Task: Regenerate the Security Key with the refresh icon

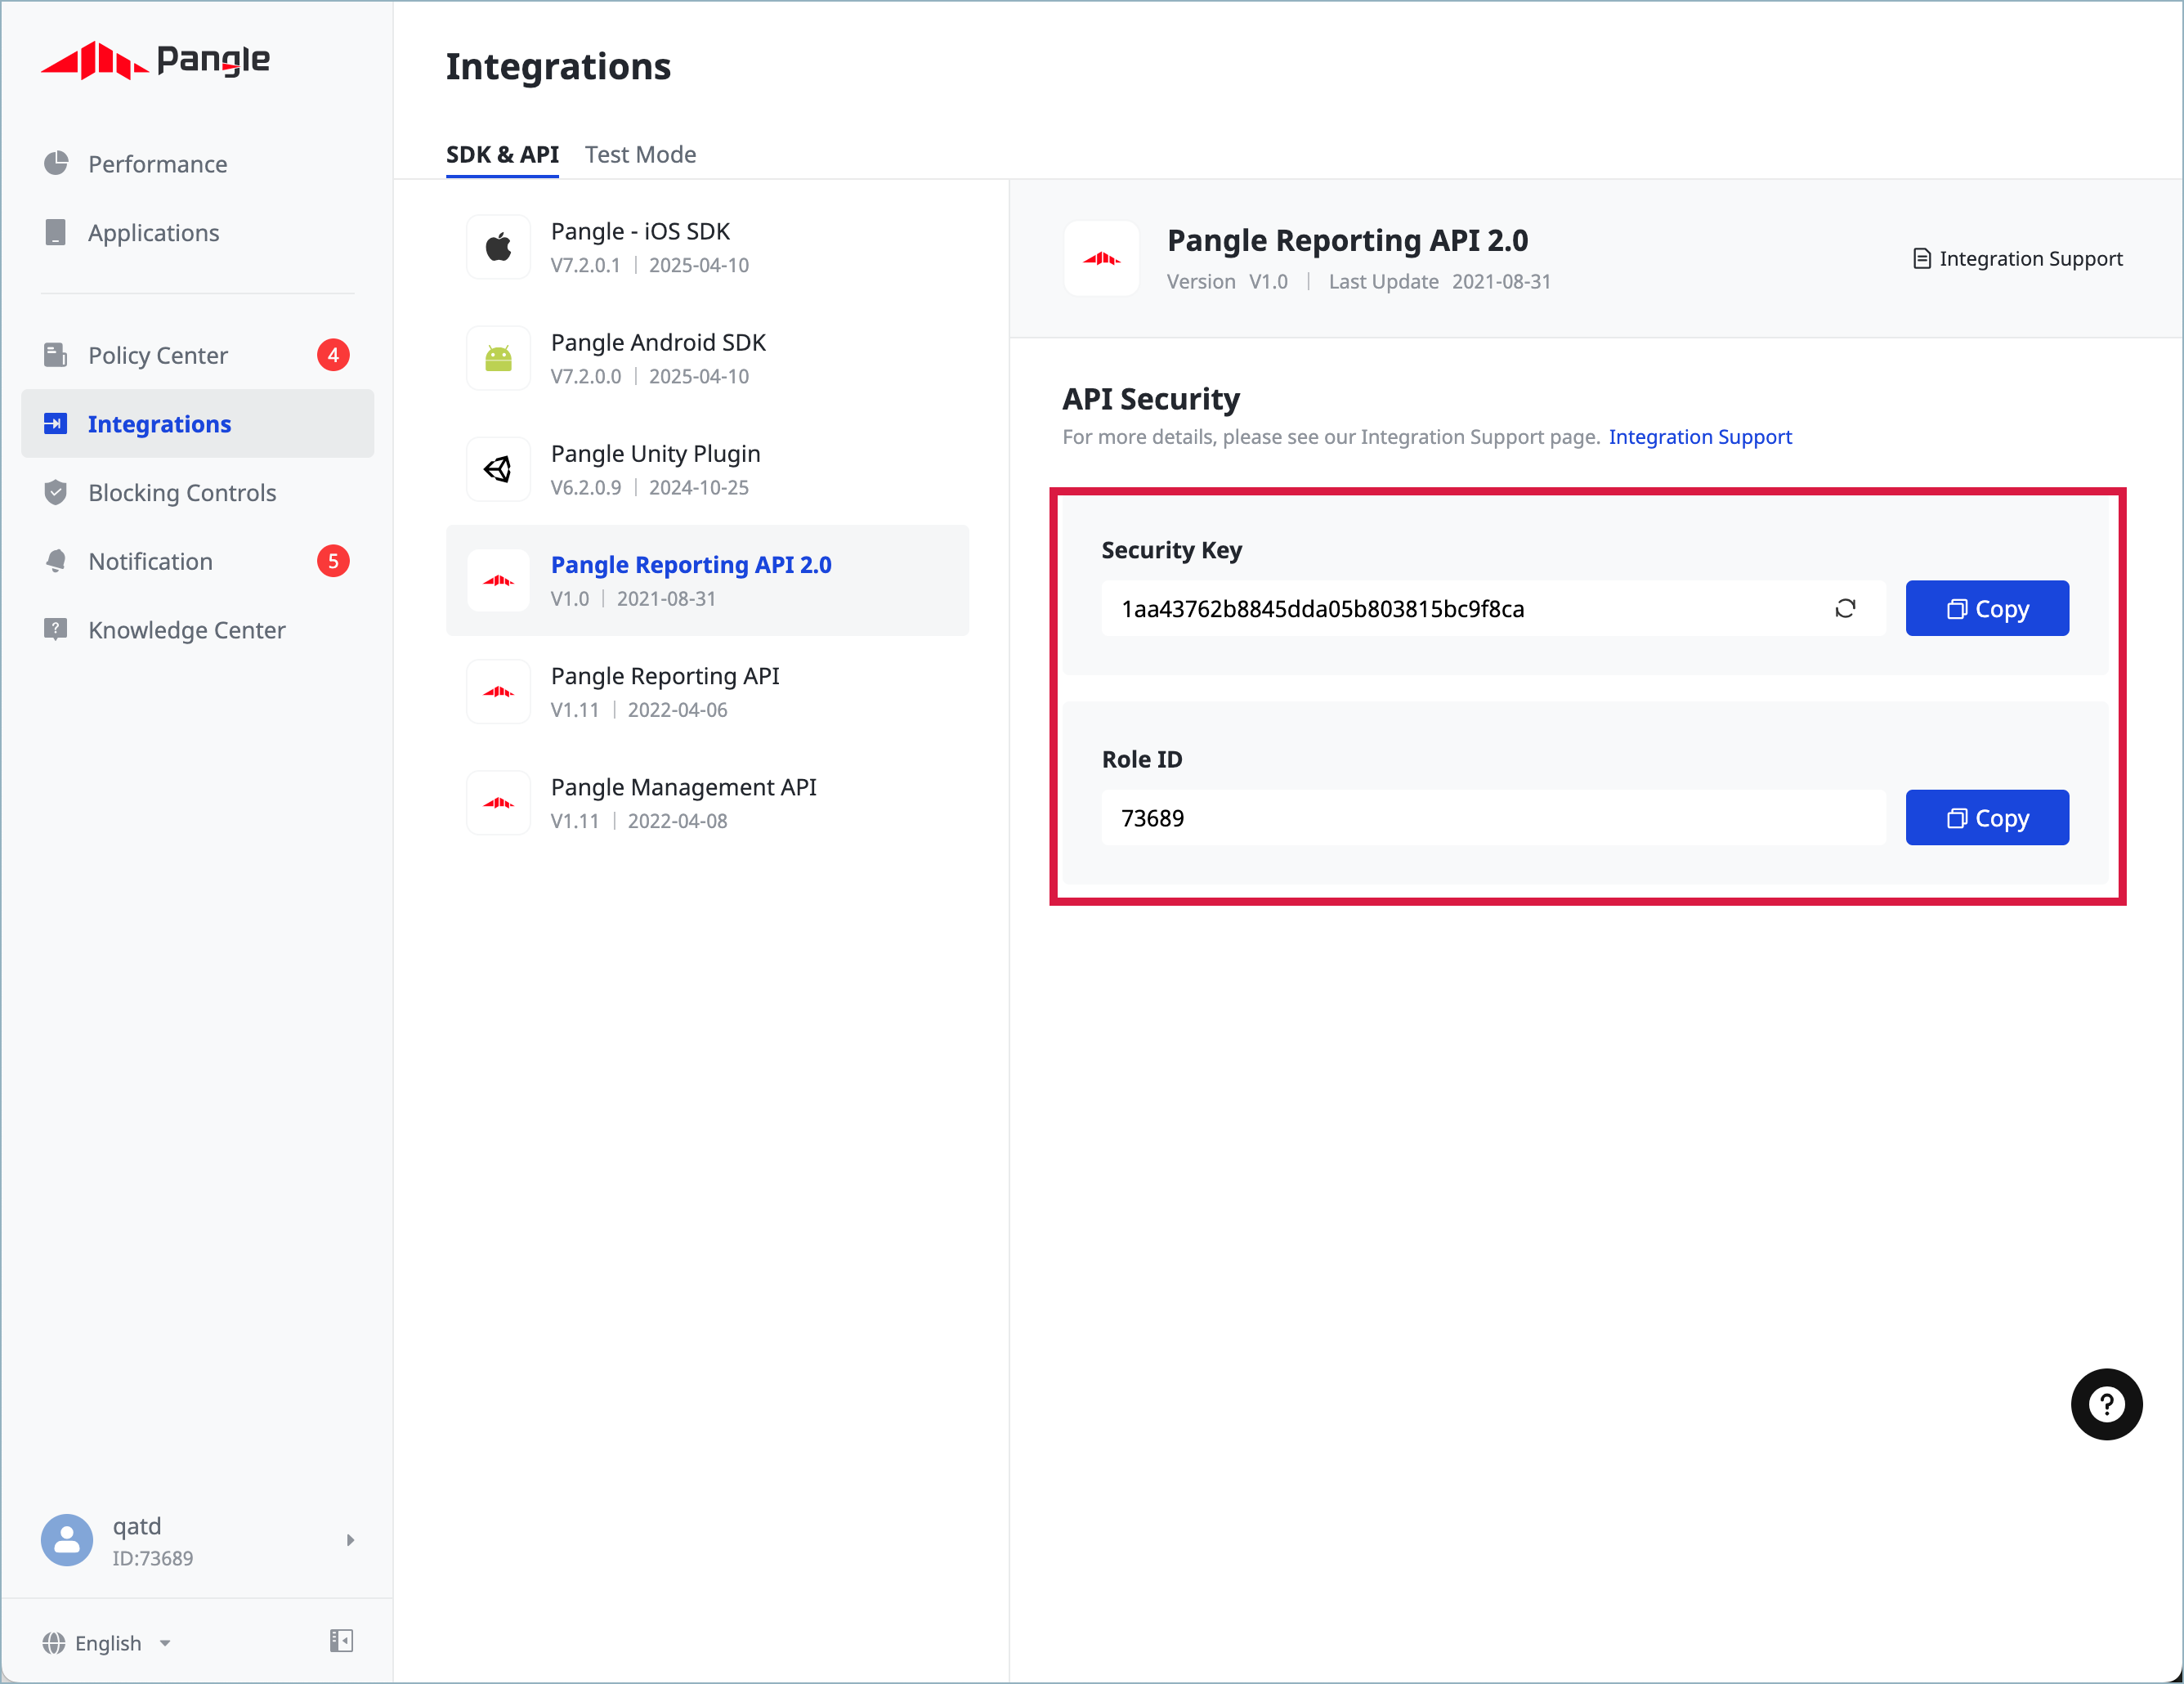Action: [x=1845, y=608]
